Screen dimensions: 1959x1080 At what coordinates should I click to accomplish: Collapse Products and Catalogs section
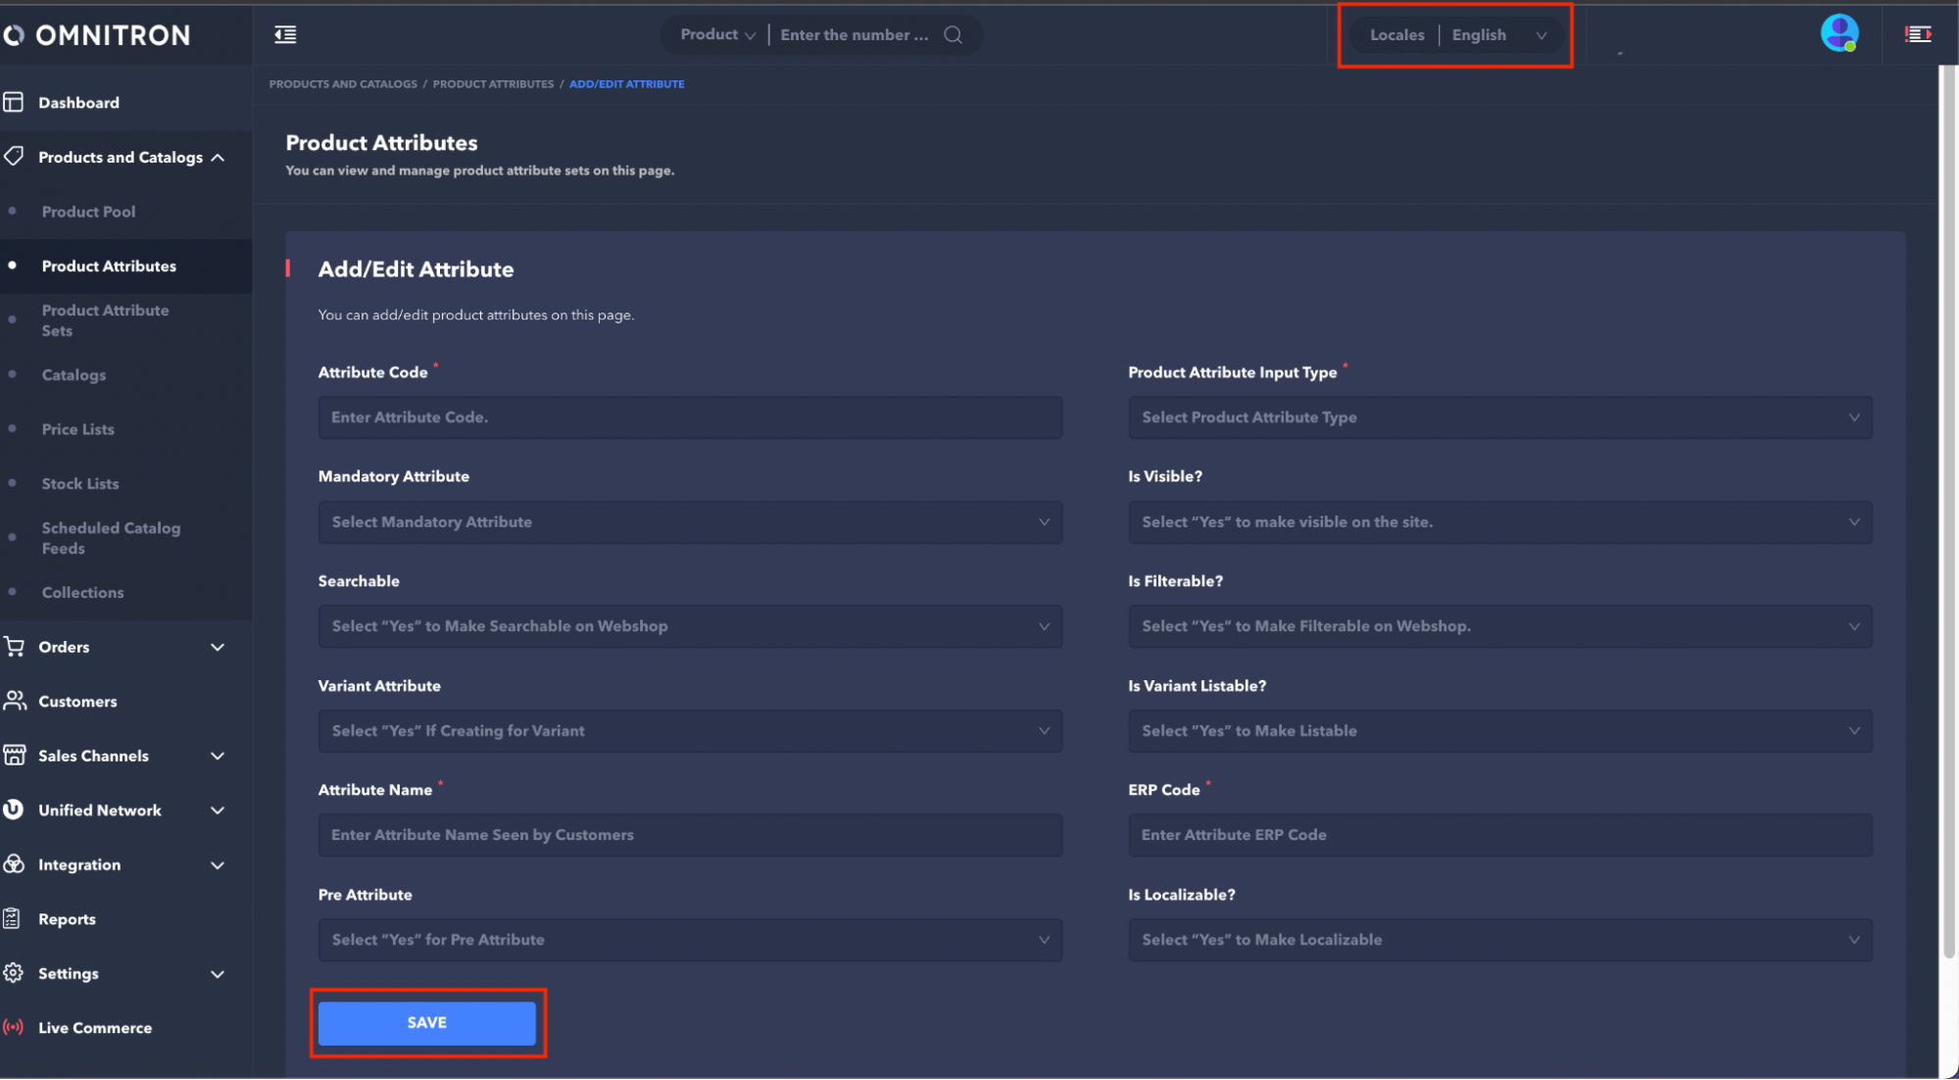pos(218,157)
